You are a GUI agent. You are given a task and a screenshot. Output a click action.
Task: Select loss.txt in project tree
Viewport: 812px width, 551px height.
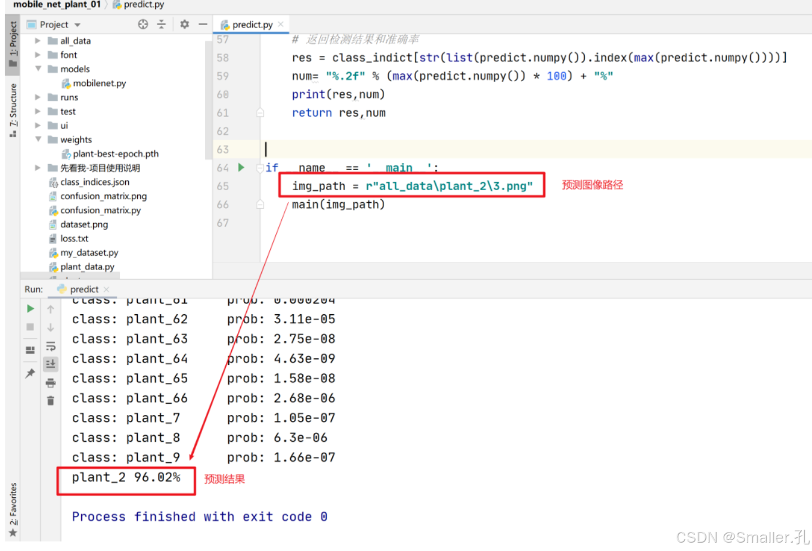[69, 239]
